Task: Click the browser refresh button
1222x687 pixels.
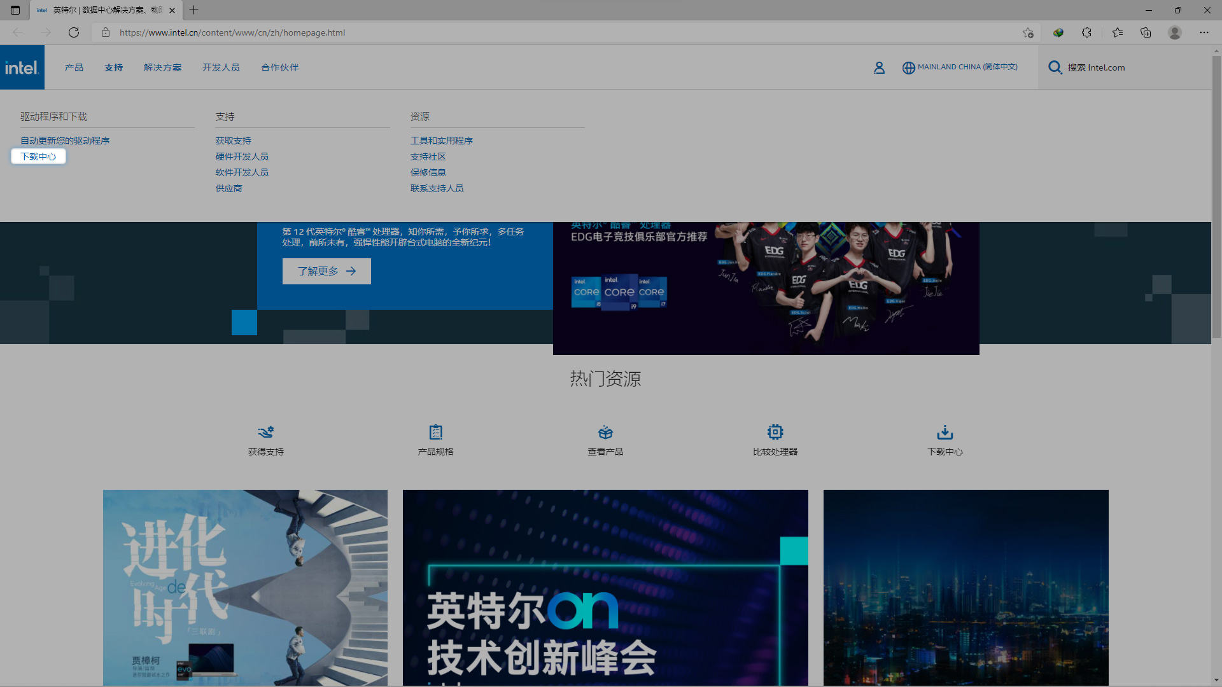Action: pyautogui.click(x=74, y=32)
